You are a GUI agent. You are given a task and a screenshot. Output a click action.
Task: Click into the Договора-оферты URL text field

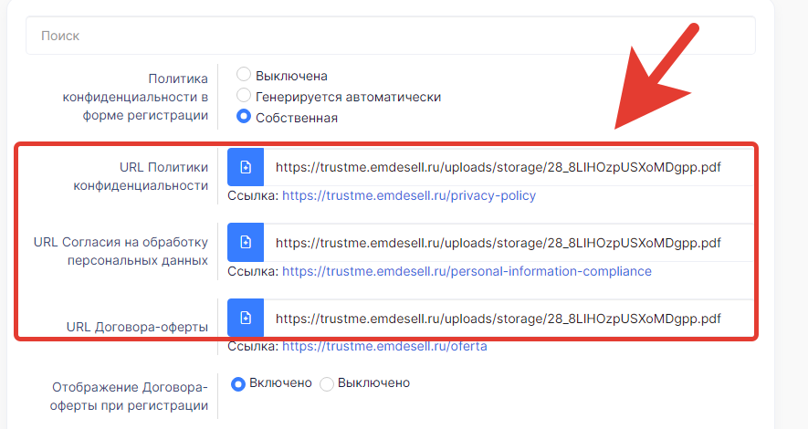click(509, 318)
